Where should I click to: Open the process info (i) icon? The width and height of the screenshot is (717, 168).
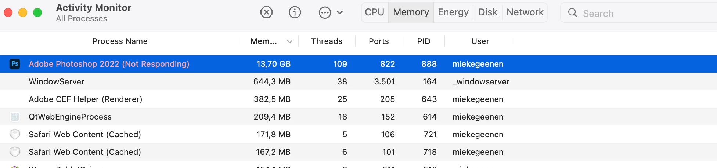[x=295, y=12]
